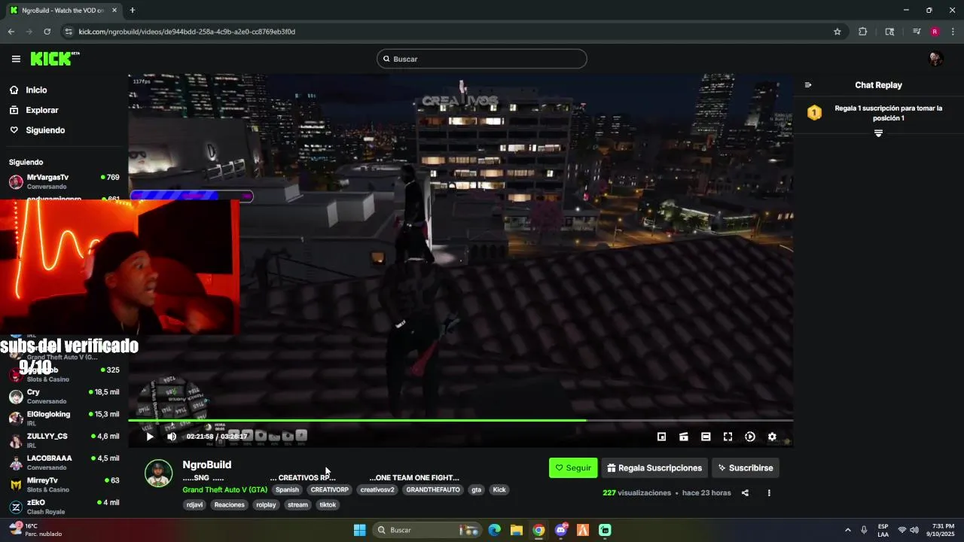Open zEkO followed channel
Image resolution: width=964 pixels, height=542 pixels.
(64, 507)
